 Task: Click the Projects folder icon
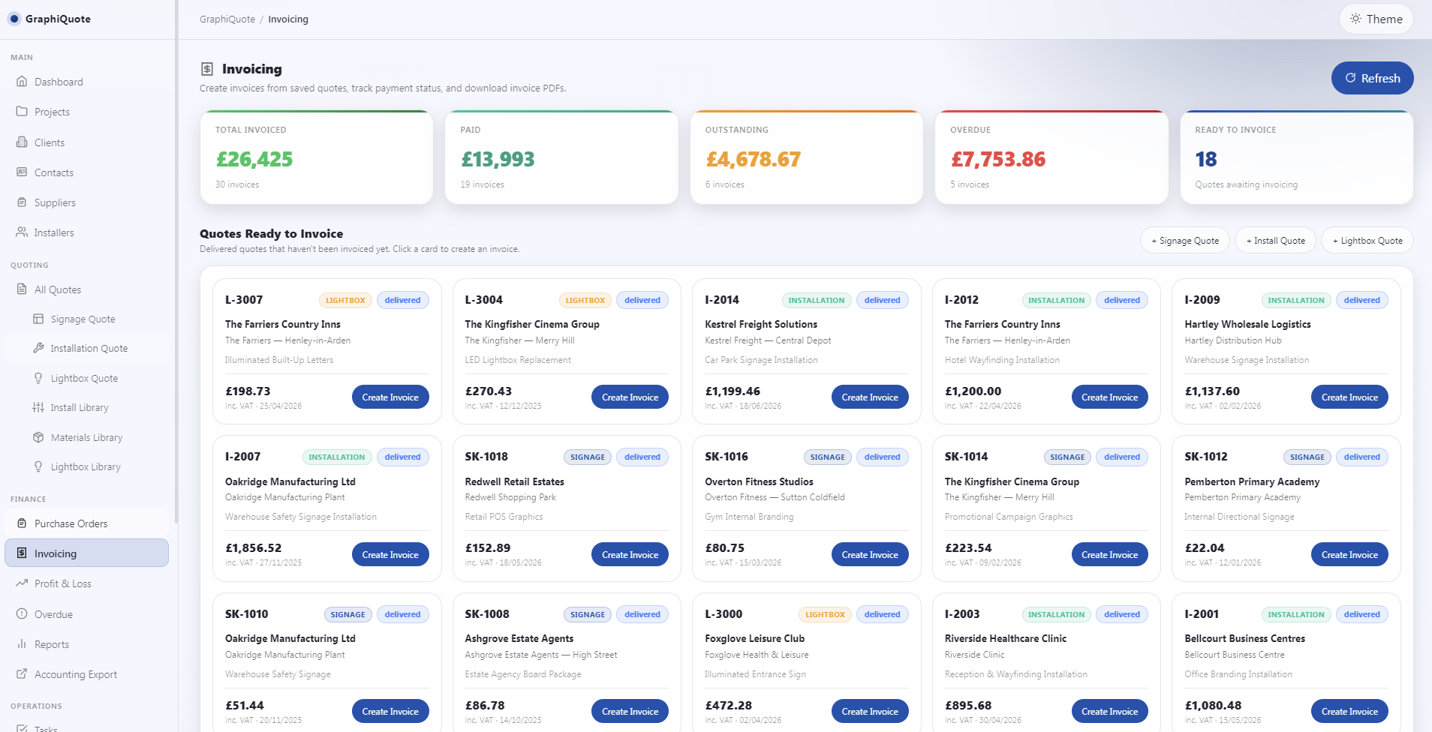[x=22, y=112]
